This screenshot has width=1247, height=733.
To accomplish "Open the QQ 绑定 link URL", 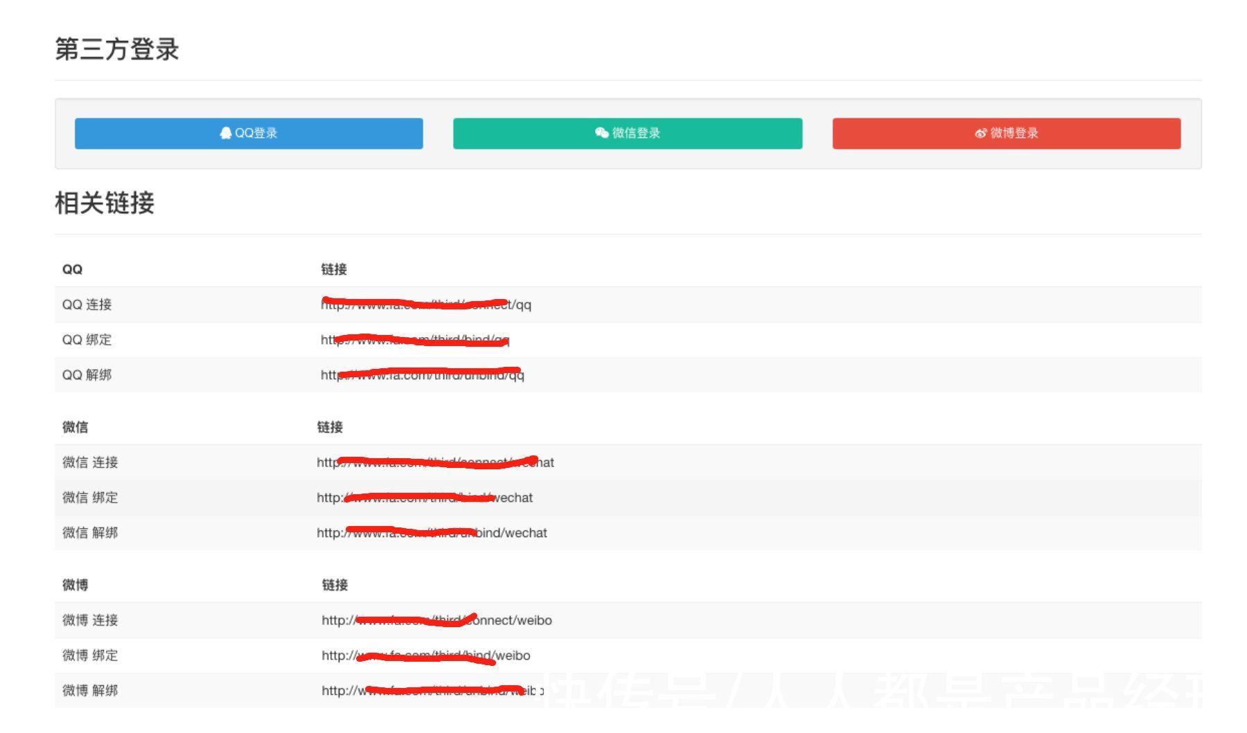I will [x=415, y=340].
